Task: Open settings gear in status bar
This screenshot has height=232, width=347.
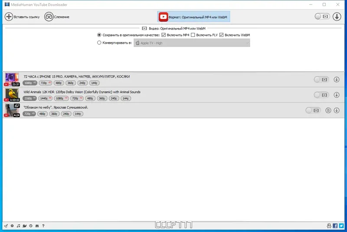Action: coord(12,226)
